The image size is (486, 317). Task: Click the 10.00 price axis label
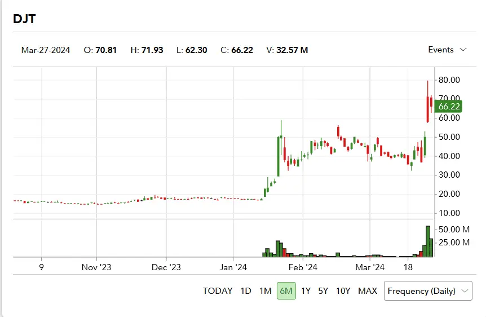tap(449, 213)
